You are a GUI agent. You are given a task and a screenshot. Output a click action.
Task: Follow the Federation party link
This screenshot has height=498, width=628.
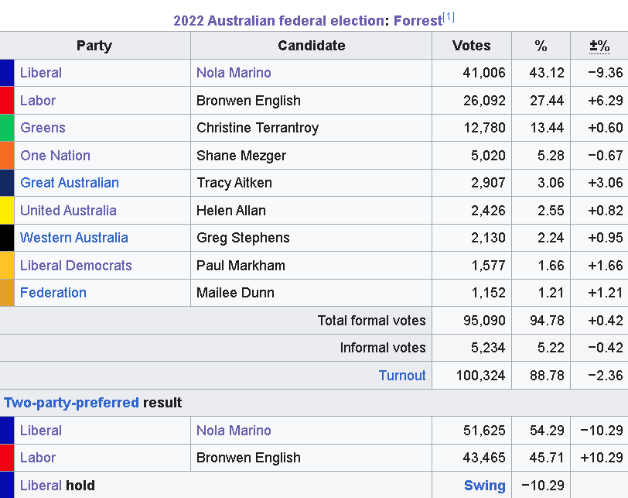tap(53, 292)
